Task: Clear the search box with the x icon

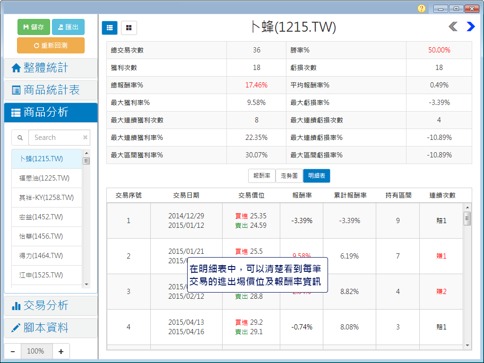Action: (x=85, y=138)
